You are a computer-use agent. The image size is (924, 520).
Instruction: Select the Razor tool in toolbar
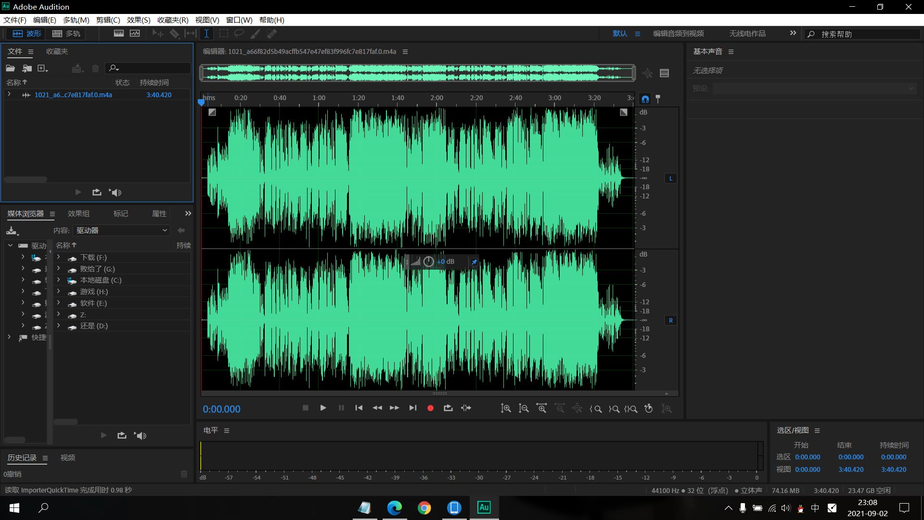point(174,33)
